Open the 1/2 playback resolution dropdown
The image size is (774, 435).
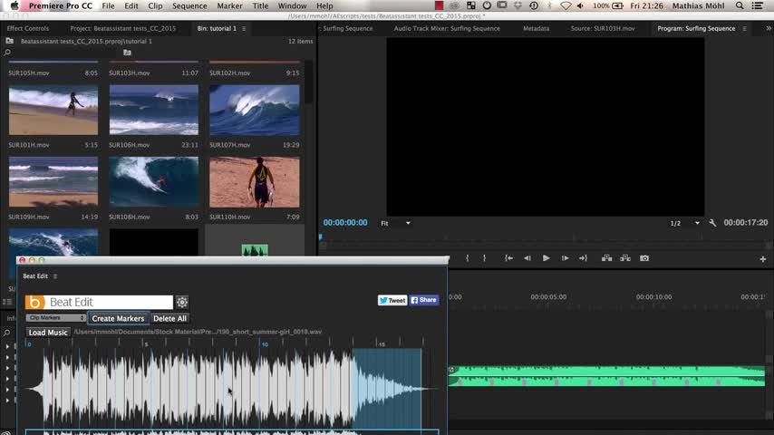pos(685,223)
